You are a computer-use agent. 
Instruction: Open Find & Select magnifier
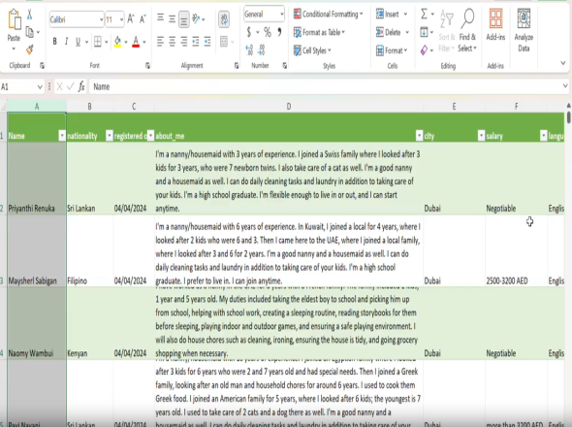[x=467, y=31]
